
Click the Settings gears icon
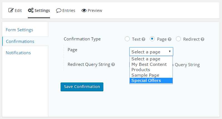[x=31, y=10]
